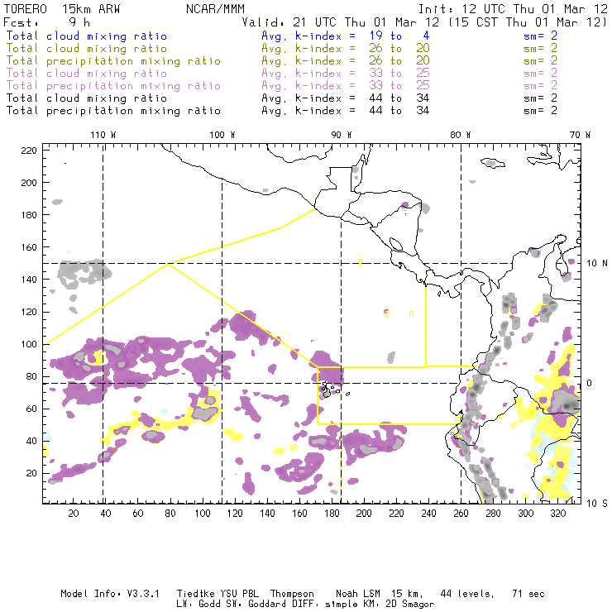Select the "10 S" latitude label

[x=597, y=504]
